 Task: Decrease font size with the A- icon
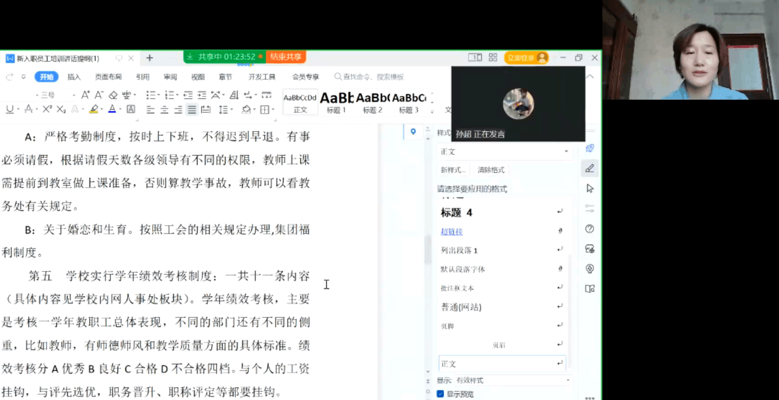[99, 95]
